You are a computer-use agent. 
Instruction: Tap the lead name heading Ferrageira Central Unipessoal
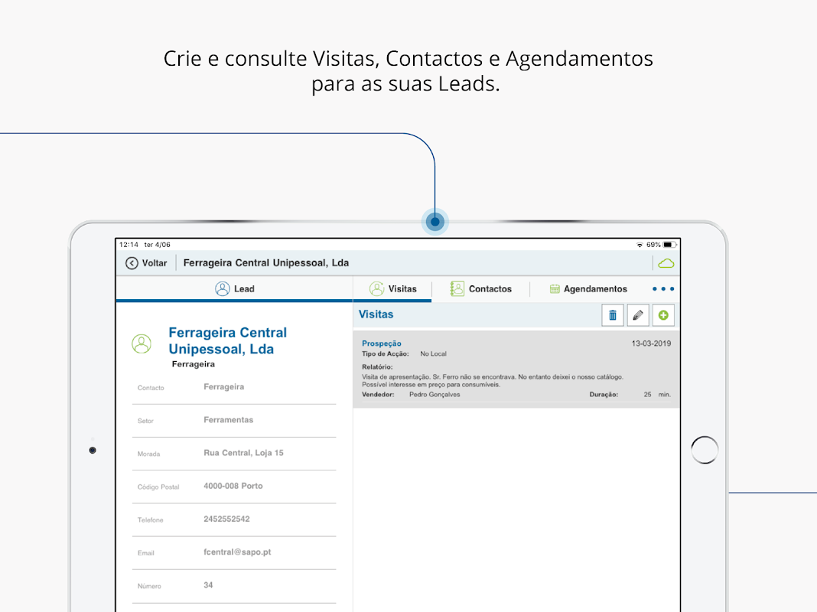228,340
